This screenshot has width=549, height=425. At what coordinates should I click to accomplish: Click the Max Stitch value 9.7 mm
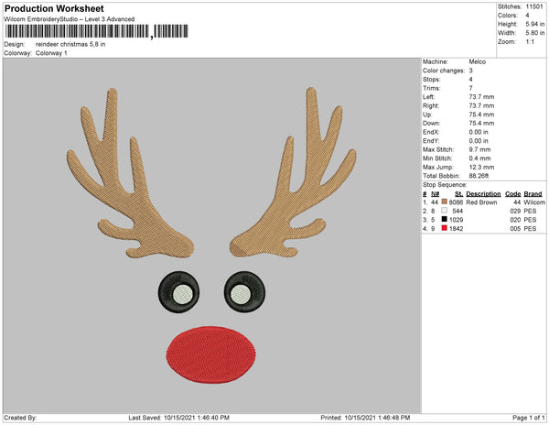479,149
